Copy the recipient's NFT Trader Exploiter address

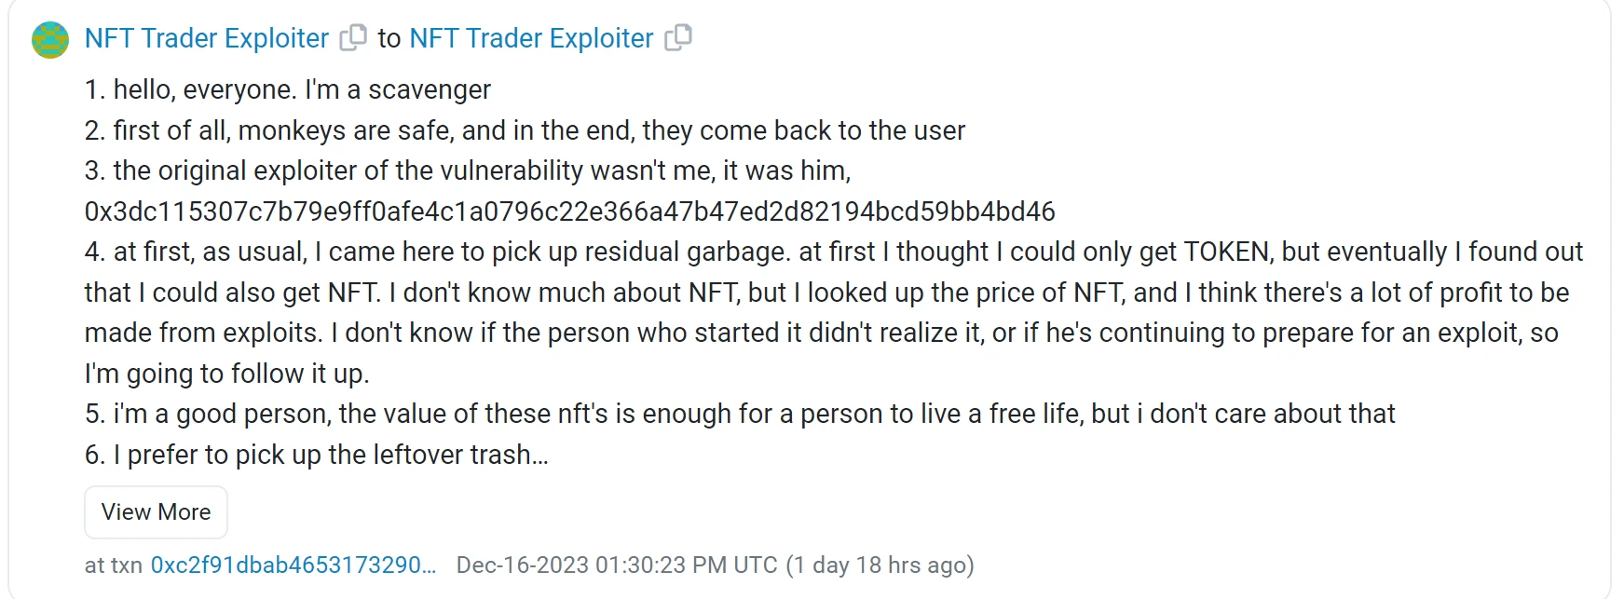(x=679, y=38)
